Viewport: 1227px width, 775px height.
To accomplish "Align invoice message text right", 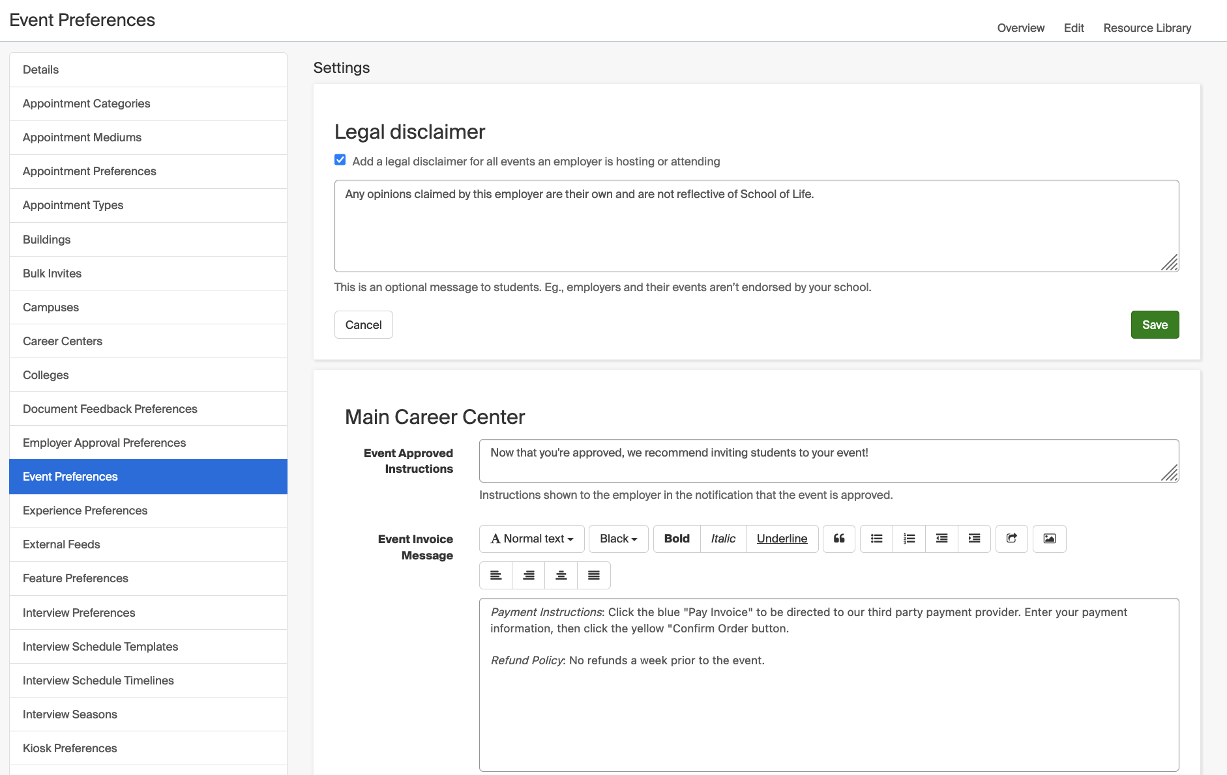I will (529, 575).
